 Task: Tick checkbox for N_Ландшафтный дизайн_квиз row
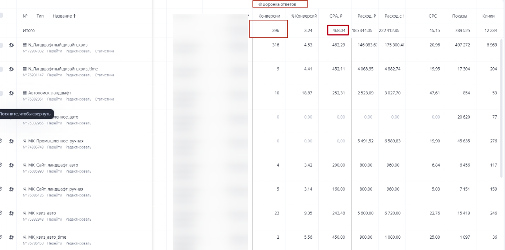click(1, 45)
